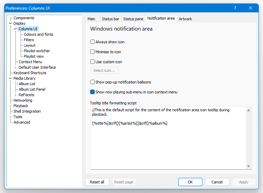The width and height of the screenshot is (263, 193).
Task: Select Default User Interface item
Action: pyautogui.click(x=37, y=67)
